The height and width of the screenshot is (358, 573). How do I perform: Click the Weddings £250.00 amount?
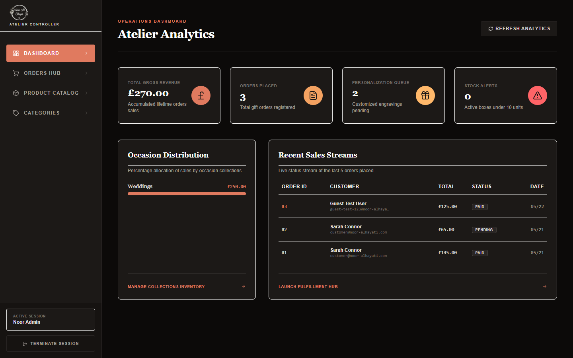tap(236, 187)
